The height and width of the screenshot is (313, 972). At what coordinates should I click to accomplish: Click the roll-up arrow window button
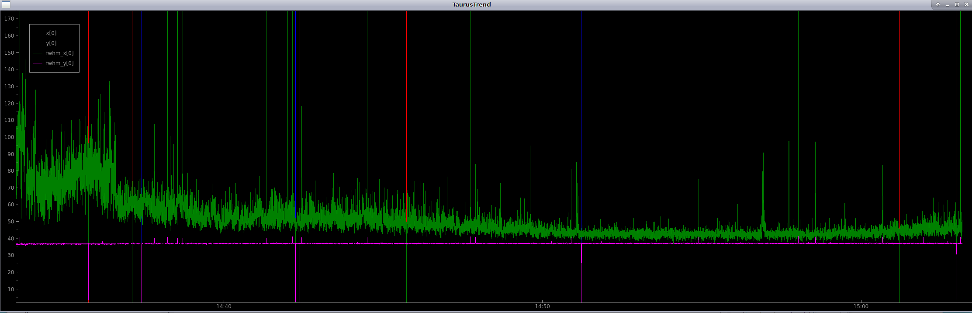(x=937, y=5)
